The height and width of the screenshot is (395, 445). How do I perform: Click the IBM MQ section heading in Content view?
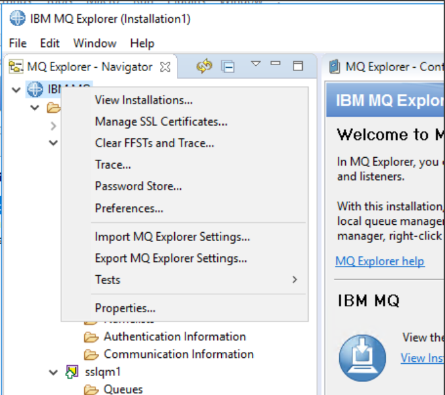(369, 300)
